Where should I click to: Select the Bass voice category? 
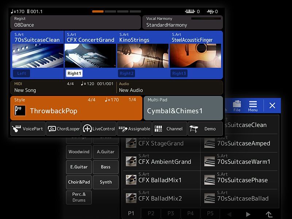(x=105, y=167)
